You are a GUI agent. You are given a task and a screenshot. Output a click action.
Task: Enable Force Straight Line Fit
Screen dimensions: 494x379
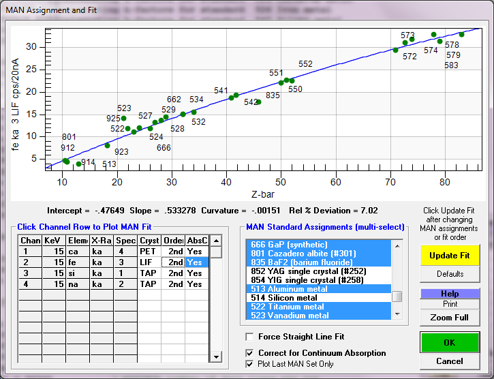point(251,337)
